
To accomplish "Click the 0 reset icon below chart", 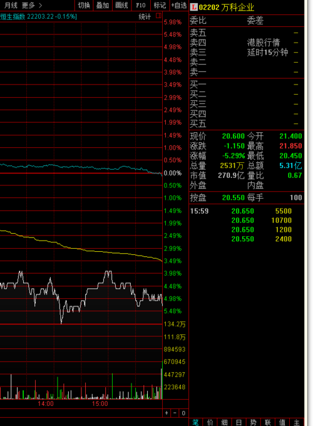I will point(183,413).
